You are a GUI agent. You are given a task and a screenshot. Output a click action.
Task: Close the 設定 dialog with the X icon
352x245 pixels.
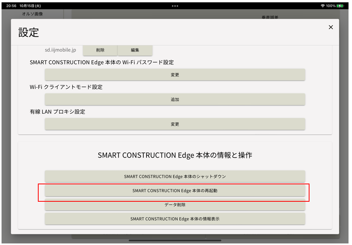pyautogui.click(x=331, y=27)
